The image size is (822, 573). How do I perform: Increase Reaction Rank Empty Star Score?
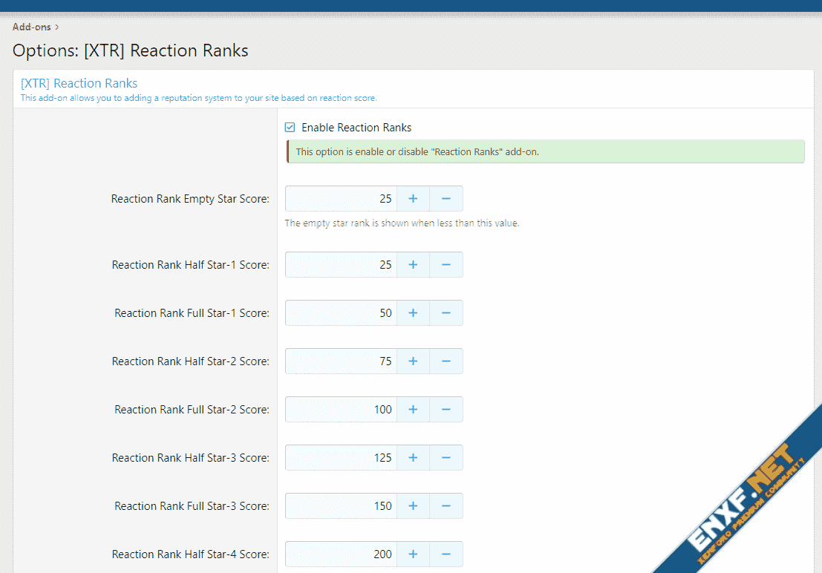point(413,199)
